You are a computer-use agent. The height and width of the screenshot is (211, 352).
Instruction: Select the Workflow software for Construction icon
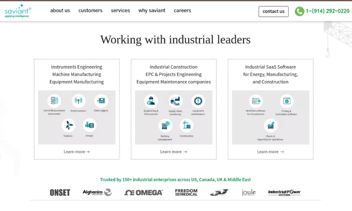pyautogui.click(x=255, y=101)
